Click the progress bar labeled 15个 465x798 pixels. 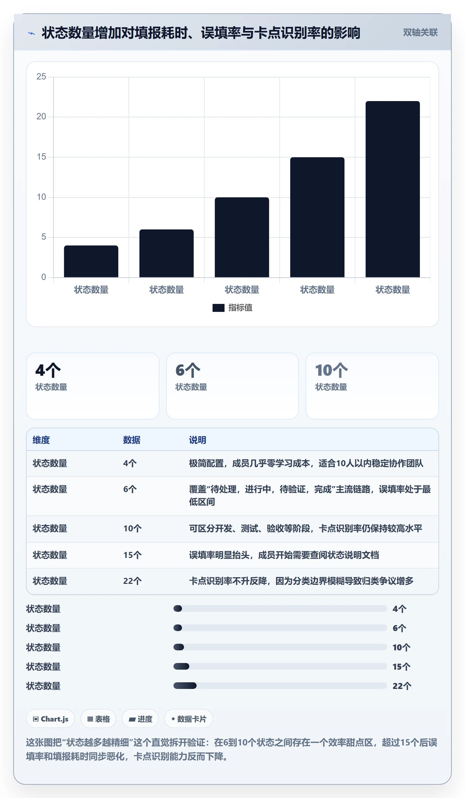[x=280, y=666]
